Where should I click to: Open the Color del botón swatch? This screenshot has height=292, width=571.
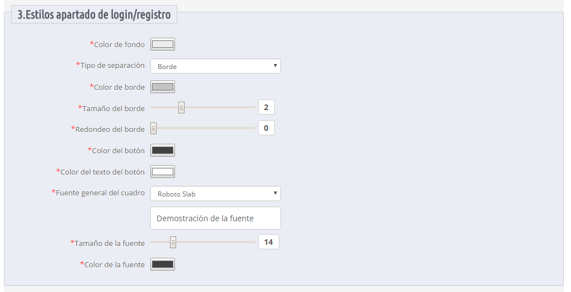click(x=163, y=150)
